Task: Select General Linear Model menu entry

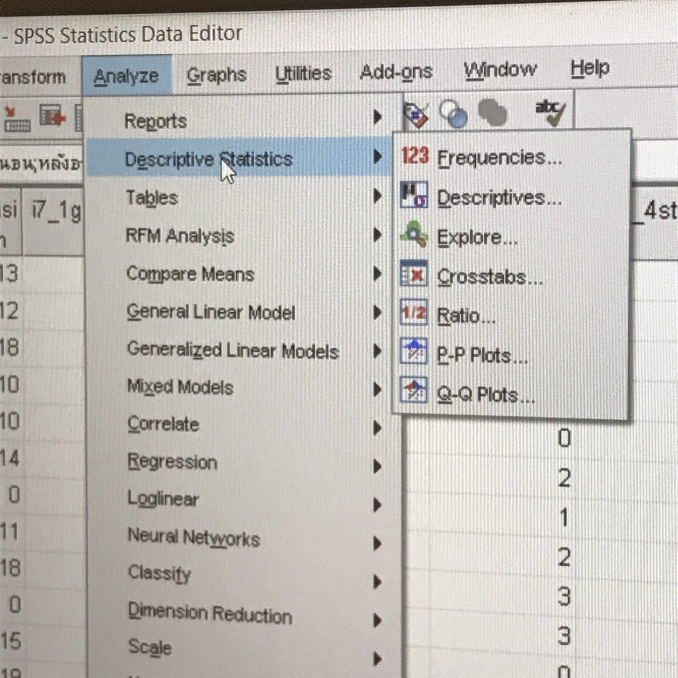Action: click(x=211, y=312)
